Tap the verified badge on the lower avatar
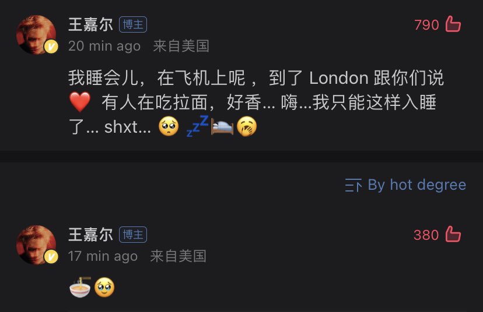 click(51, 257)
